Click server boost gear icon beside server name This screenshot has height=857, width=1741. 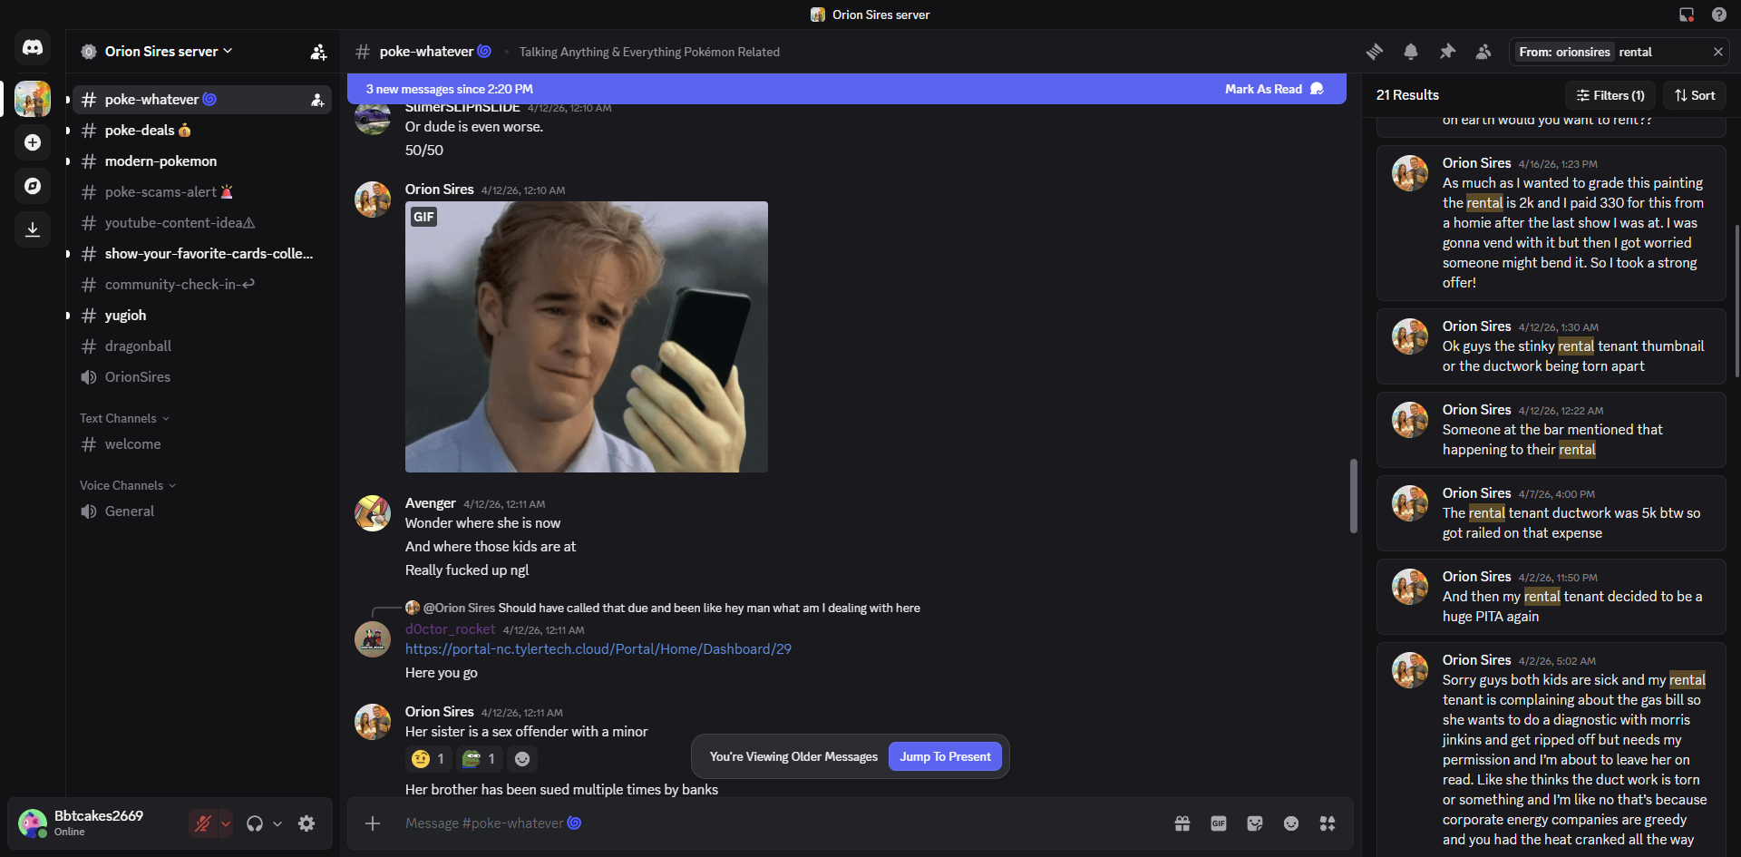pos(89,52)
